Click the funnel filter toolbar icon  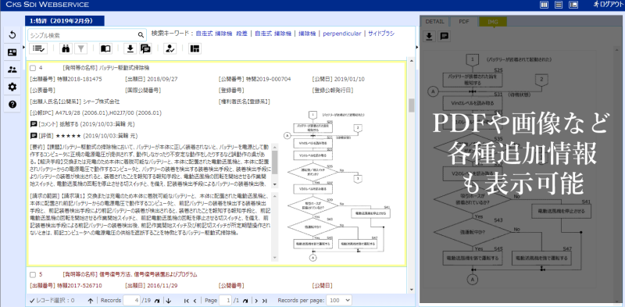click(x=81, y=48)
